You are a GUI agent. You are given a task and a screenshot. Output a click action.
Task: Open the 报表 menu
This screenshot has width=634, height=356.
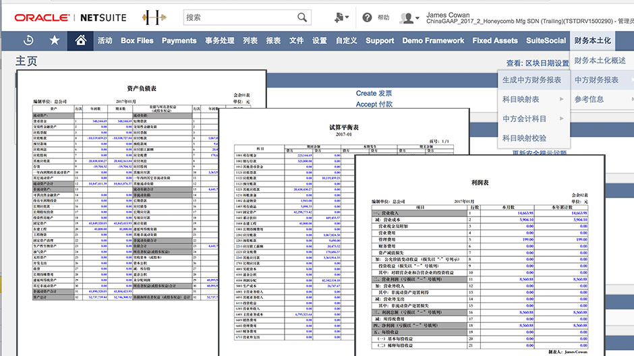(273, 40)
